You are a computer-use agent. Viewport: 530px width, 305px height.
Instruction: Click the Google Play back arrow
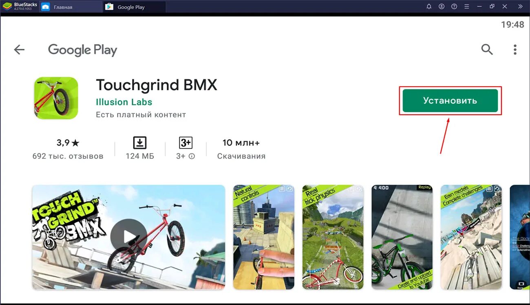click(19, 50)
